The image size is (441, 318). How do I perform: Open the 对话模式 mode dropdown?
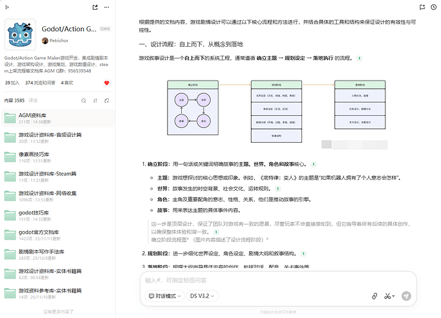[x=164, y=296]
